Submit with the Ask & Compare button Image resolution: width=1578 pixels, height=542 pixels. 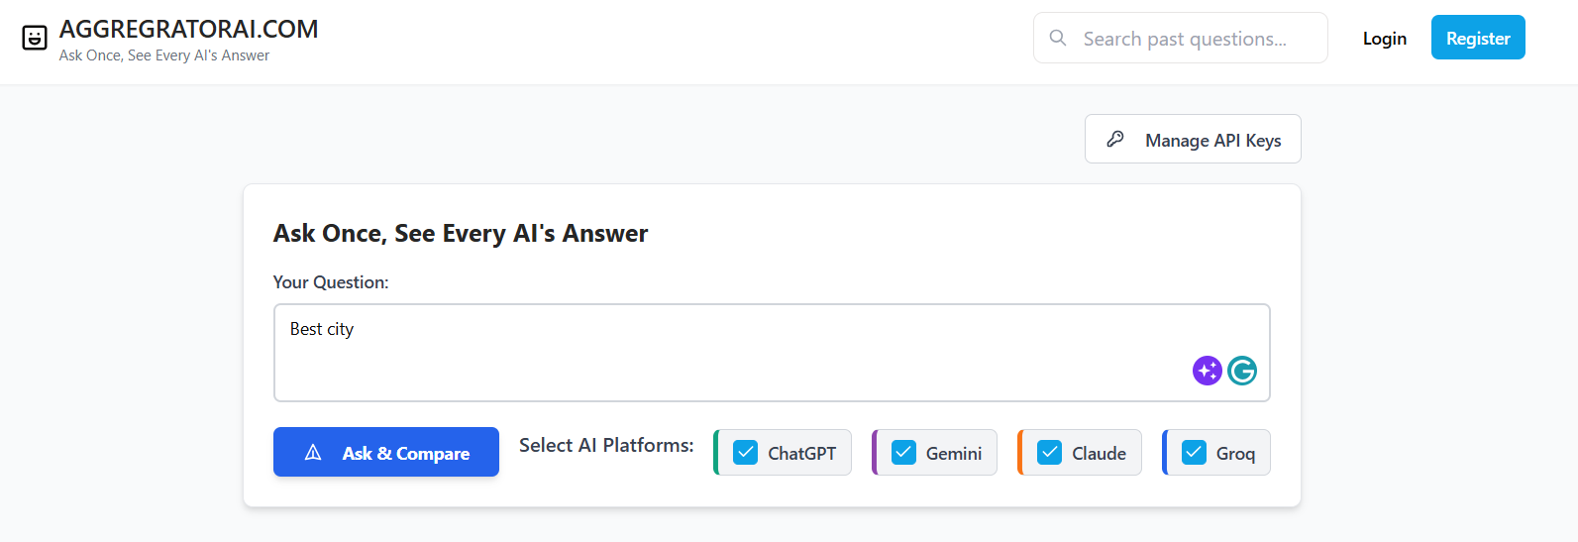386,452
